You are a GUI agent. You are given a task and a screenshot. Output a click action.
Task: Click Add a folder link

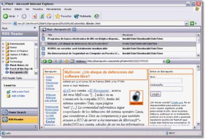point(18,96)
